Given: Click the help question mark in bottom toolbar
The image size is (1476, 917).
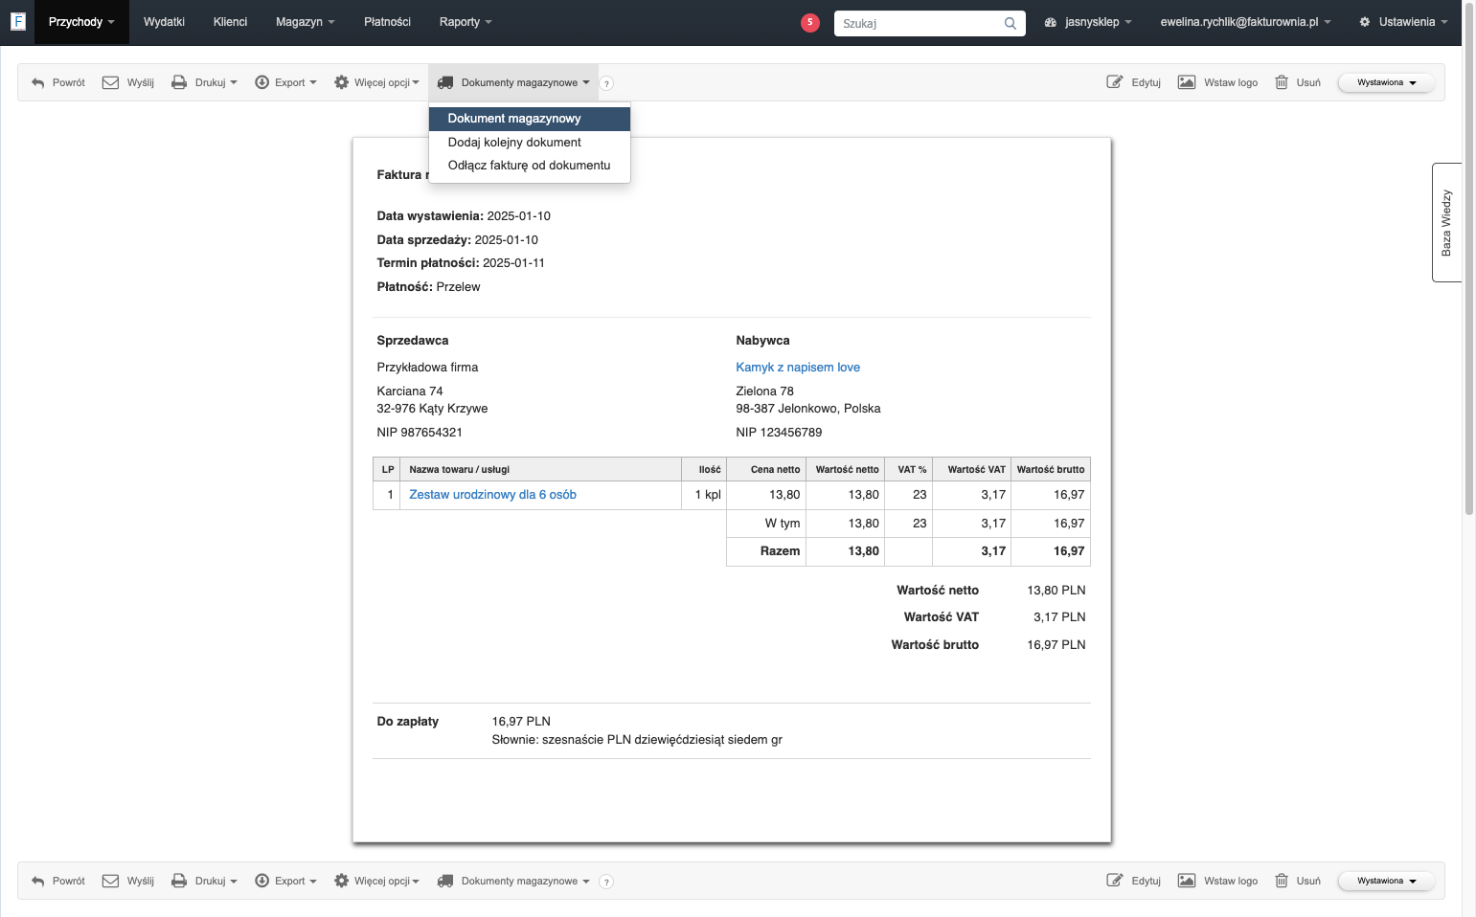Looking at the screenshot, I should point(606,882).
